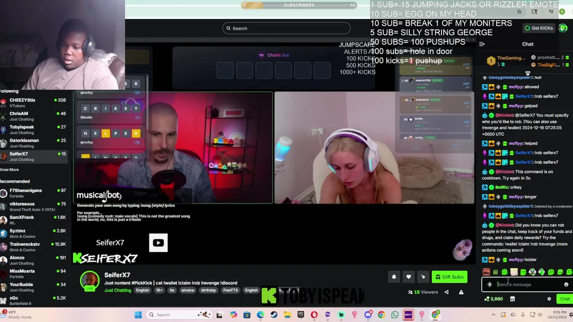
Task: Share the stream using the share icon
Action: (446, 292)
